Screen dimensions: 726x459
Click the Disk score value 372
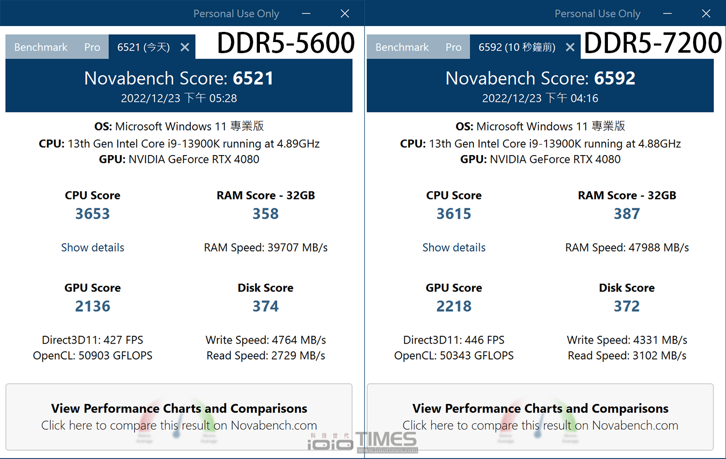(x=627, y=306)
